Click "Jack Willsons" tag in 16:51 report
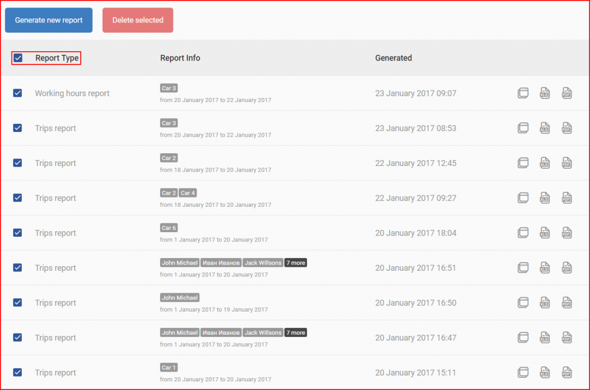The height and width of the screenshot is (390, 590). [263, 263]
